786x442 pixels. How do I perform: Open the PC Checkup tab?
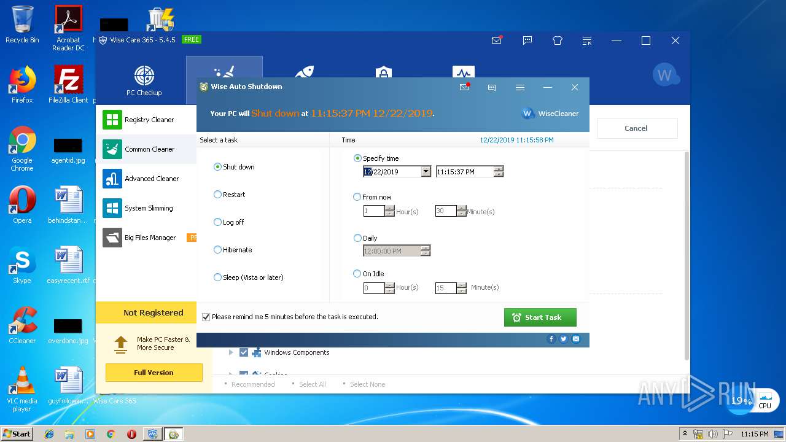point(144,80)
